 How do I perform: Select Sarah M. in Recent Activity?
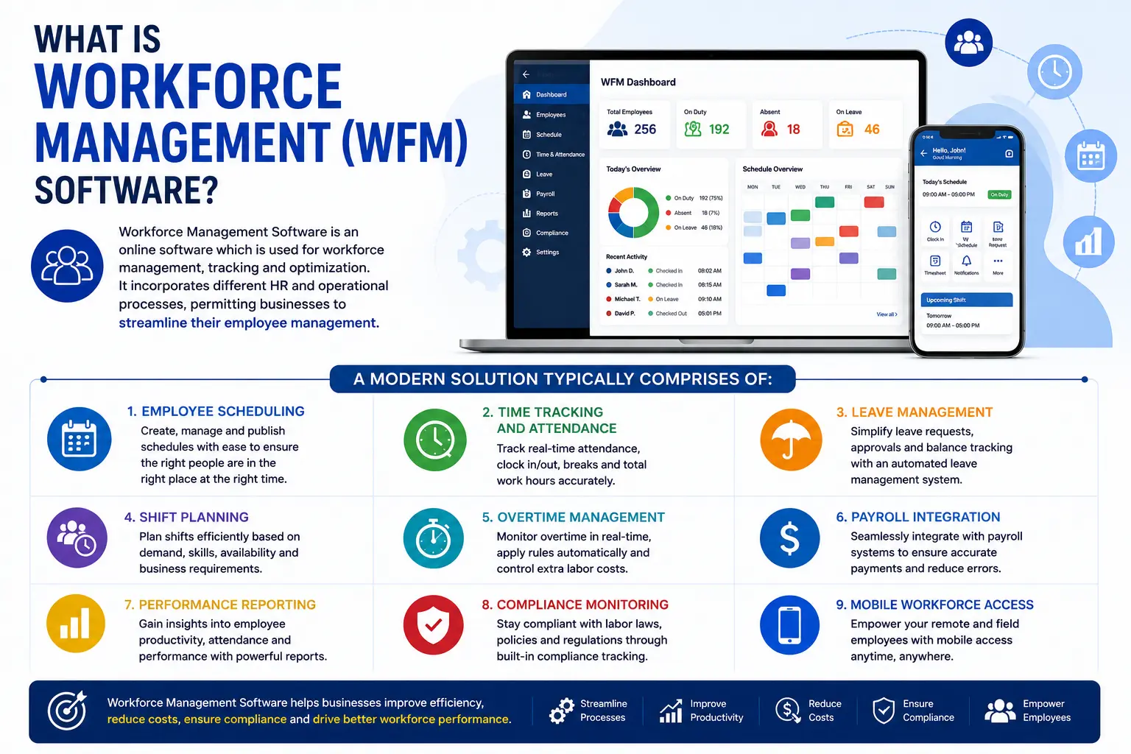coord(663,285)
